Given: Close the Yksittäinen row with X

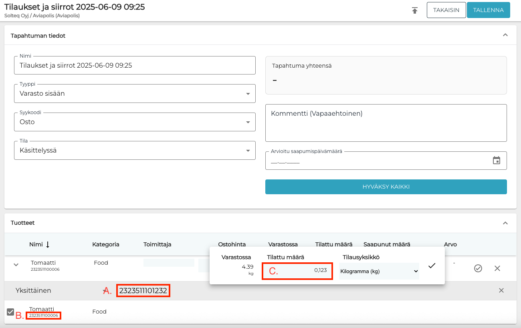Looking at the screenshot, I should coord(501,290).
